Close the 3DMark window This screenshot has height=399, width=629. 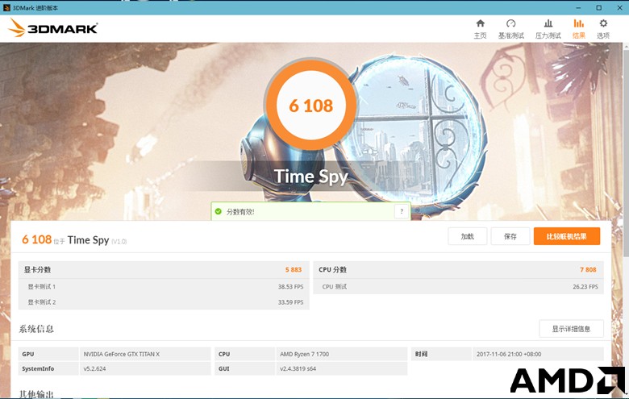pos(619,7)
